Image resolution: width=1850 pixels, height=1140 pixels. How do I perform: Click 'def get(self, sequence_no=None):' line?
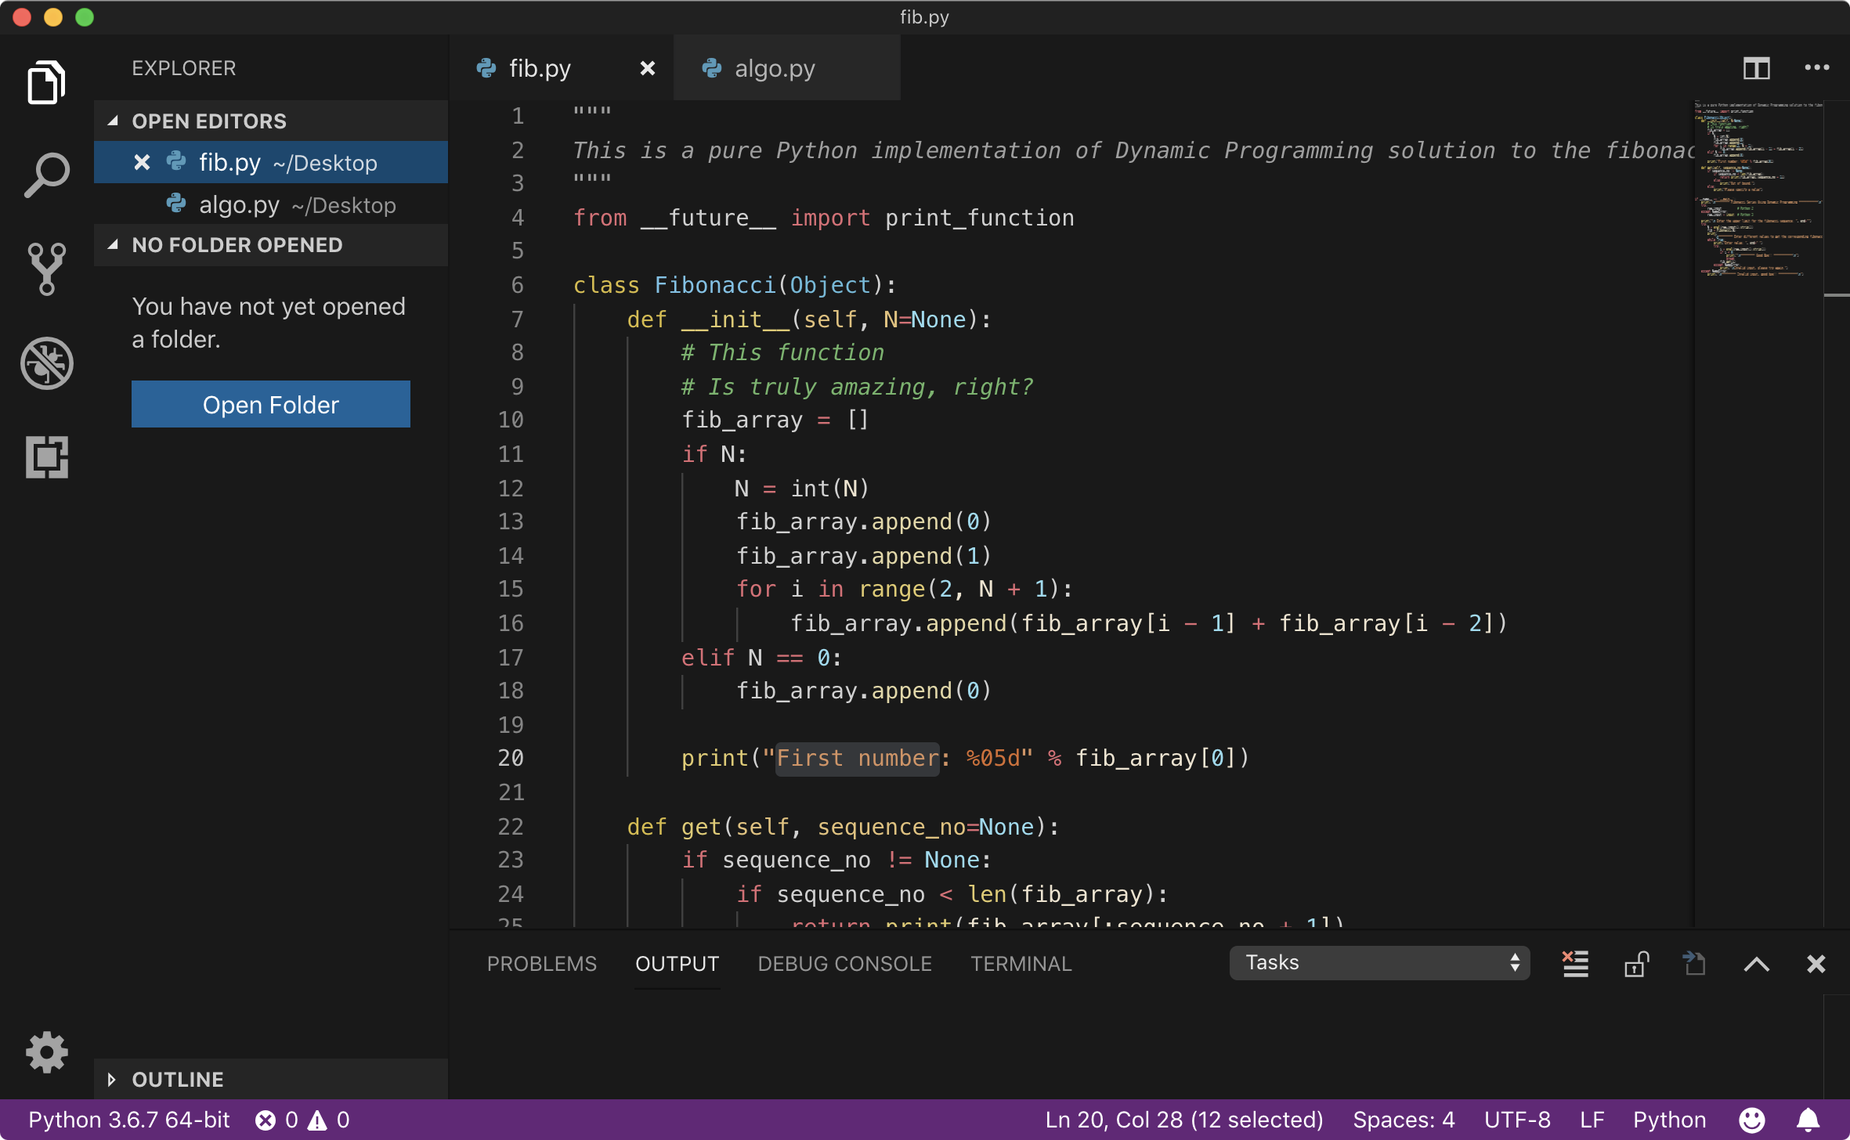click(843, 827)
